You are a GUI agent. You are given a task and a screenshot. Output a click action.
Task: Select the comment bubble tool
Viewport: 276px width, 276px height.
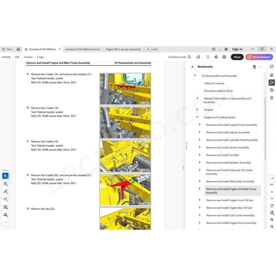[6, 184]
